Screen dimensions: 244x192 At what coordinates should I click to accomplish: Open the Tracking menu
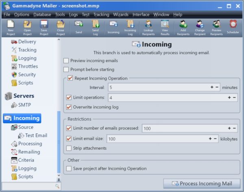101,15
